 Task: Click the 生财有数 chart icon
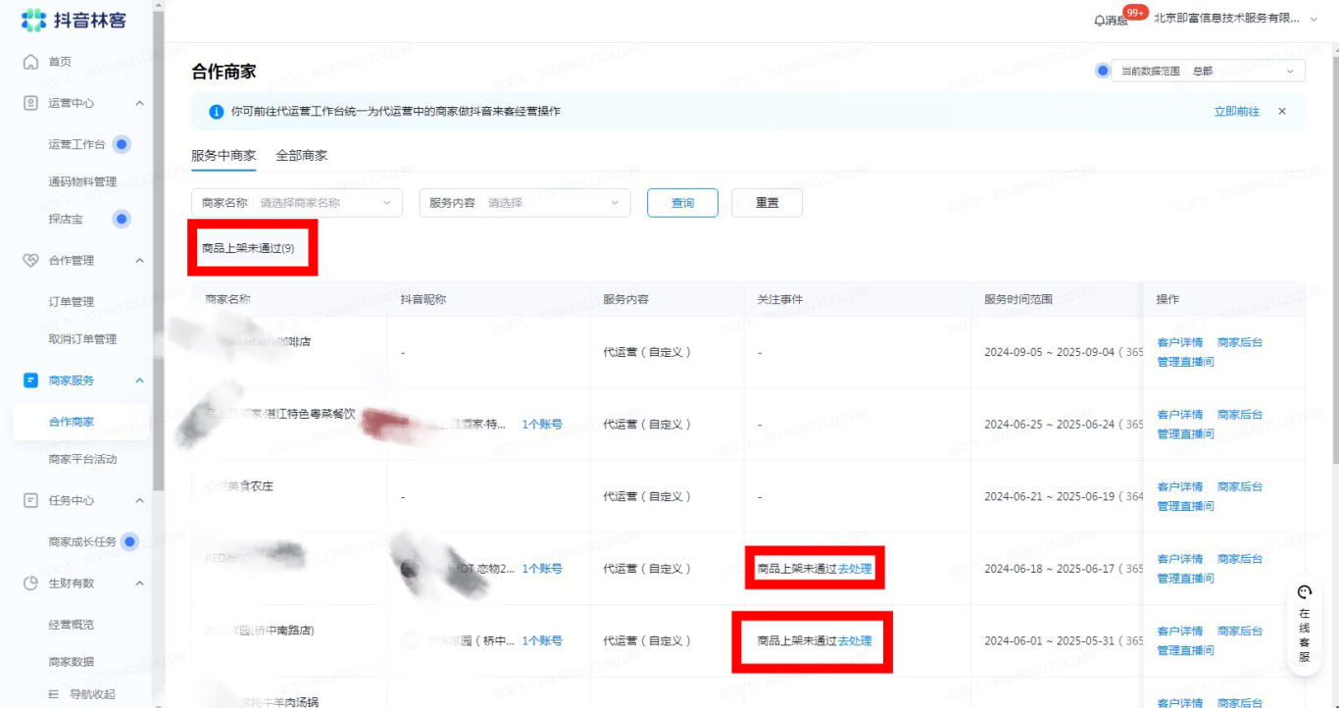click(30, 583)
